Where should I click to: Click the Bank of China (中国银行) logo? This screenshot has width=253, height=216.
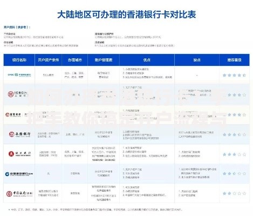tap(19, 194)
